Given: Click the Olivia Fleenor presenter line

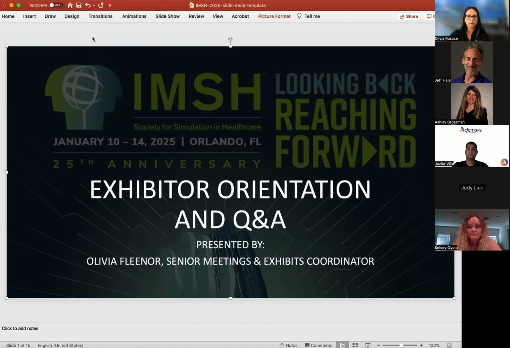Looking at the screenshot, I should click(x=230, y=261).
